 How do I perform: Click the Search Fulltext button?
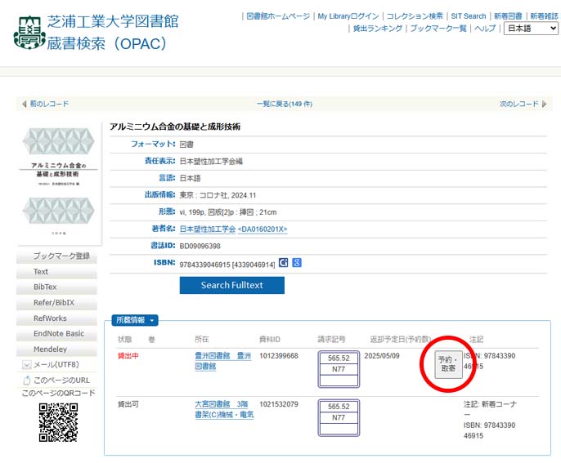click(232, 285)
